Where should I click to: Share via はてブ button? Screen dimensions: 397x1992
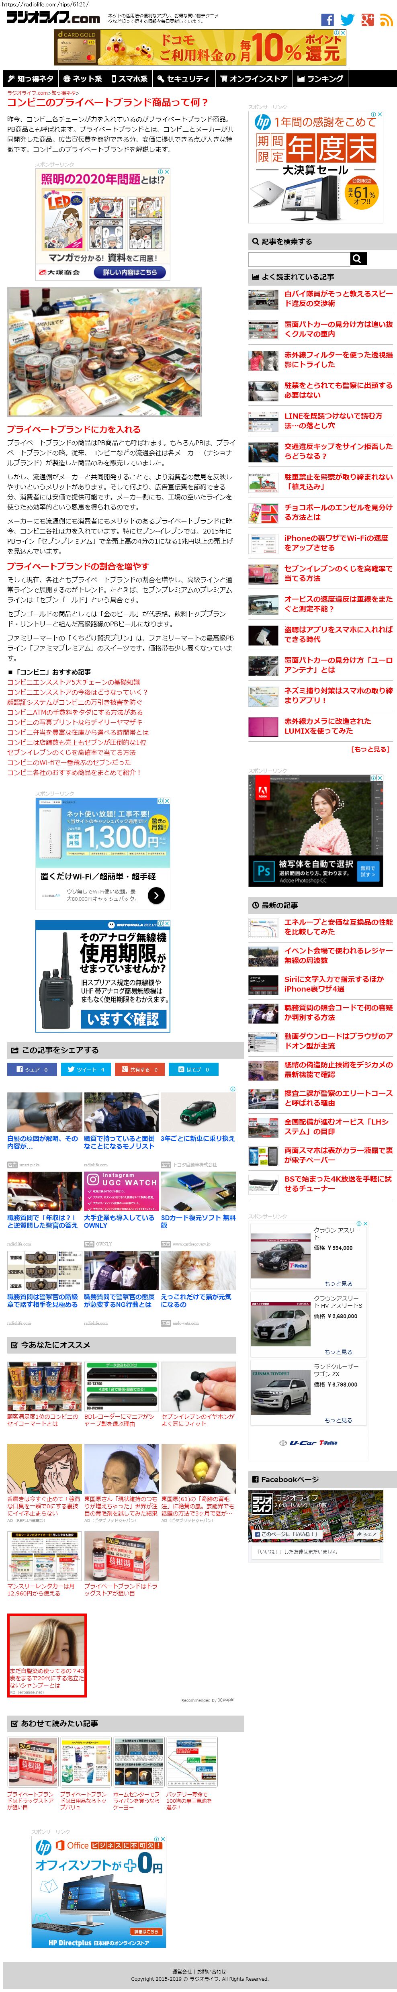click(193, 1070)
